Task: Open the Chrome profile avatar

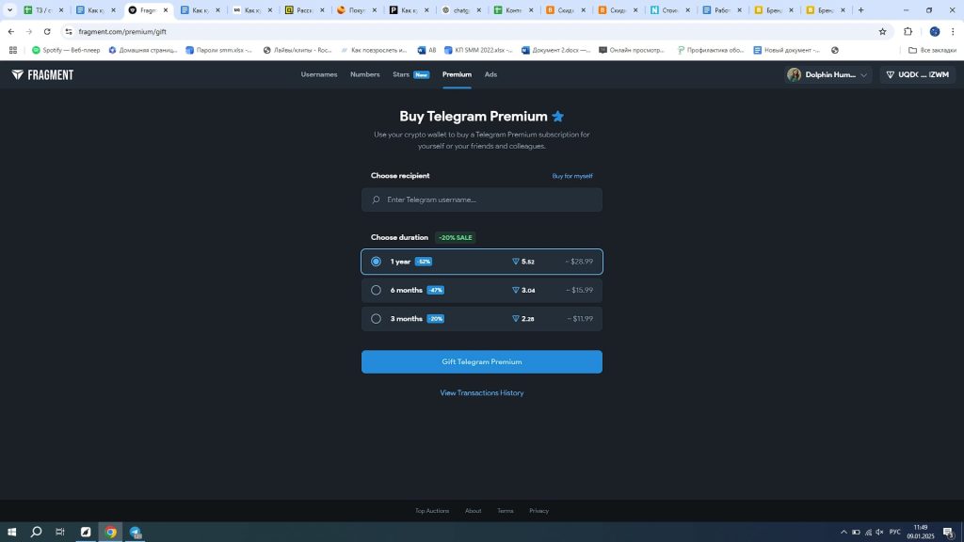Action: tap(935, 31)
